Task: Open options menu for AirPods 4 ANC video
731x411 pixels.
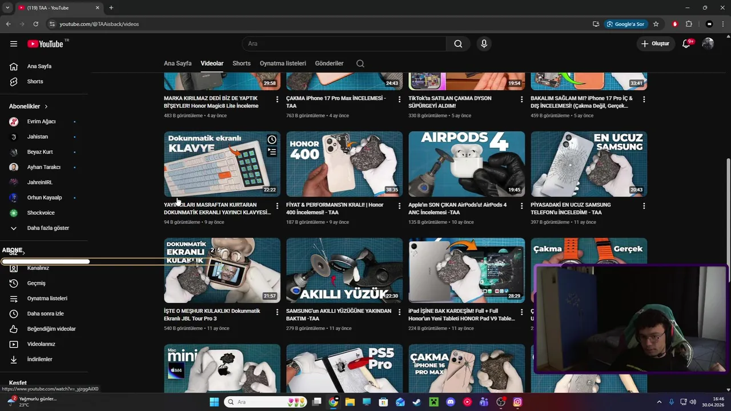Action: point(521,206)
